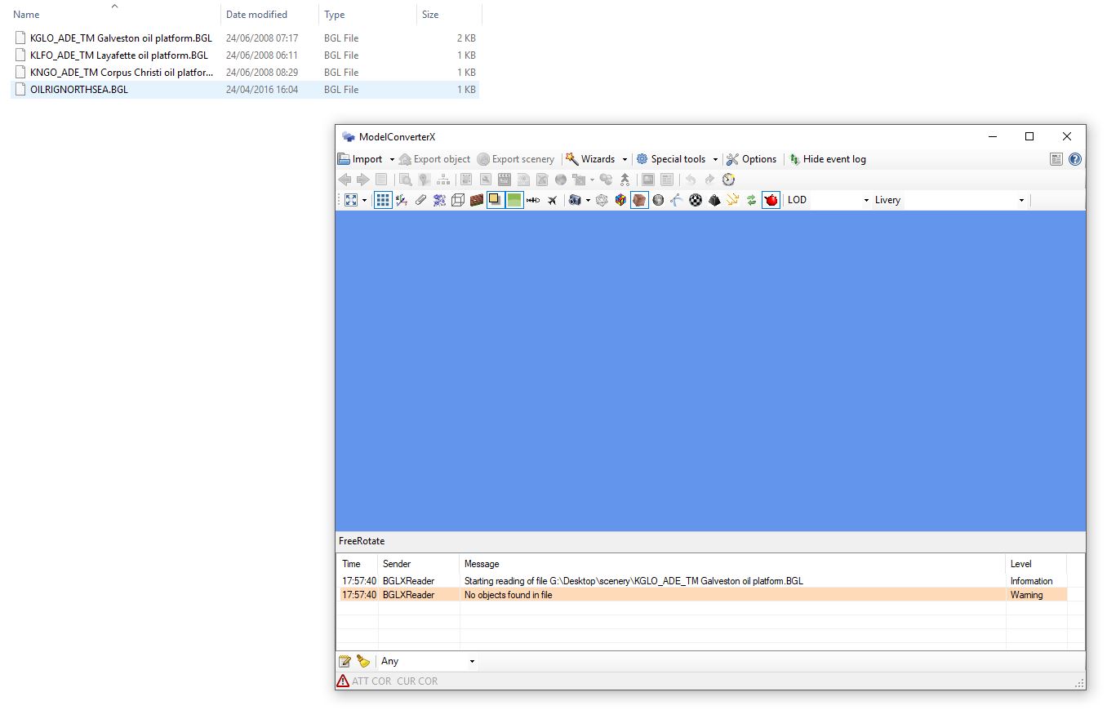
Task: Toggle the brown textured cube icon
Action: pos(639,200)
